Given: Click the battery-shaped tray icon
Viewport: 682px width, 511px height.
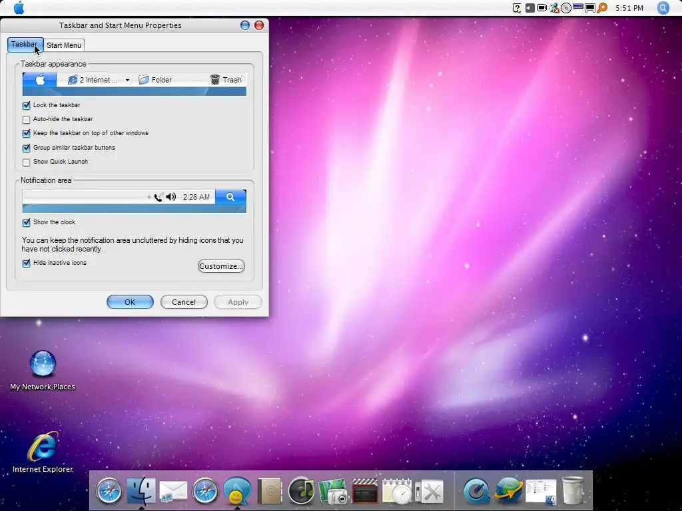Looking at the screenshot, I should (542, 8).
